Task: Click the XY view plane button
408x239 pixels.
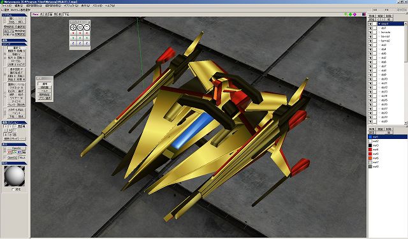Action: (20, 152)
